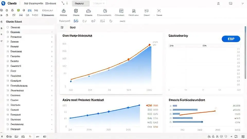The width and height of the screenshot is (247, 139).
Task: Click the crossed-arrows icon at the toolbar's end
Action: point(159,11)
